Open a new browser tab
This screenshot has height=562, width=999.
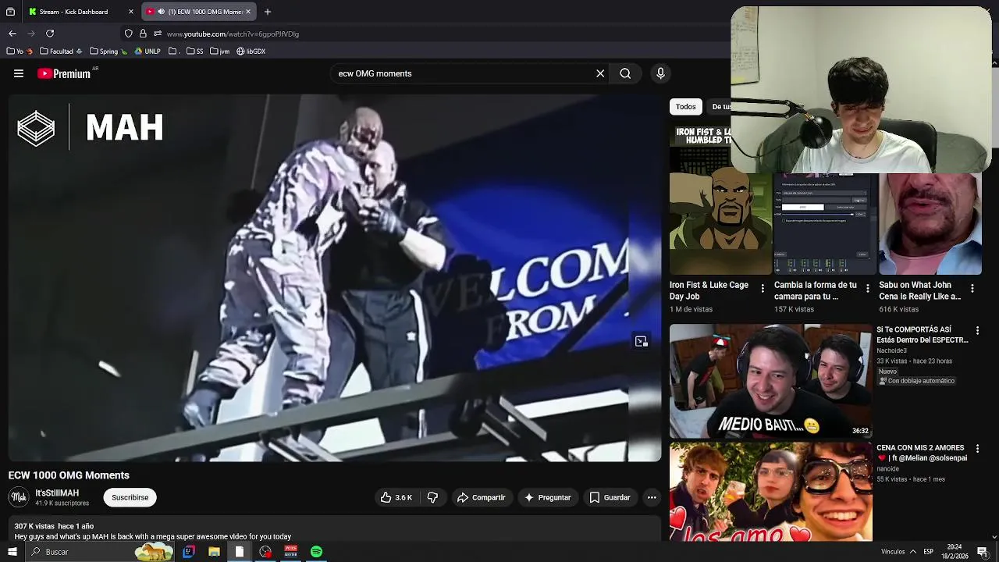coord(267,12)
